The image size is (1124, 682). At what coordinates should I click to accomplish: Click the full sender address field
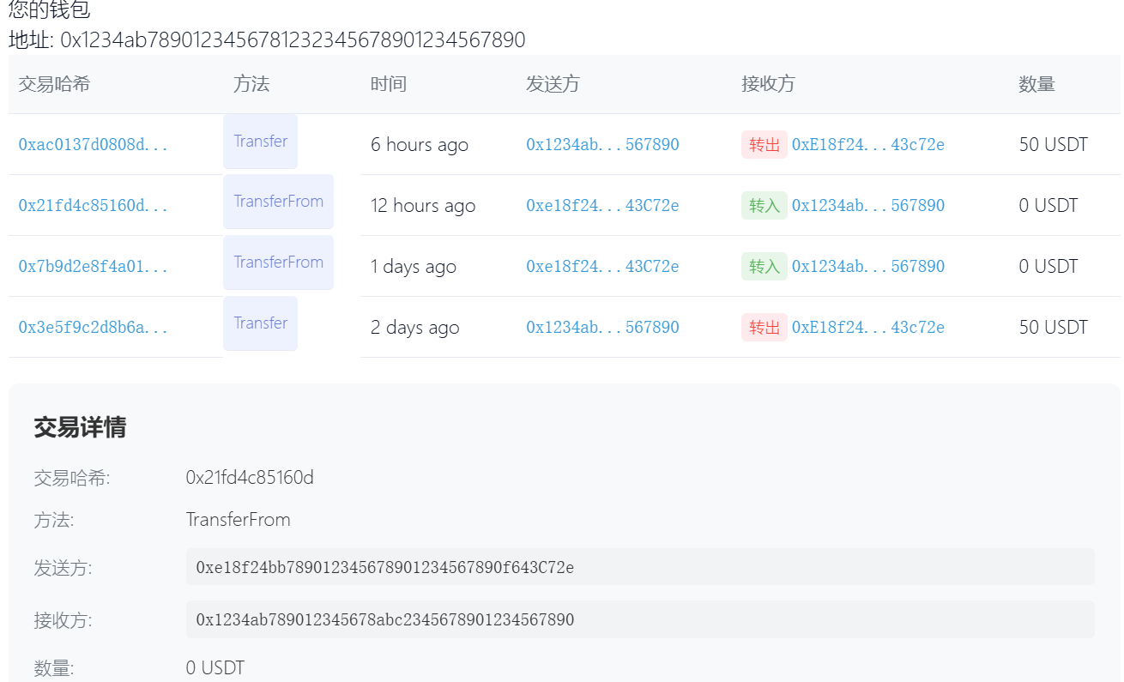click(x=639, y=567)
